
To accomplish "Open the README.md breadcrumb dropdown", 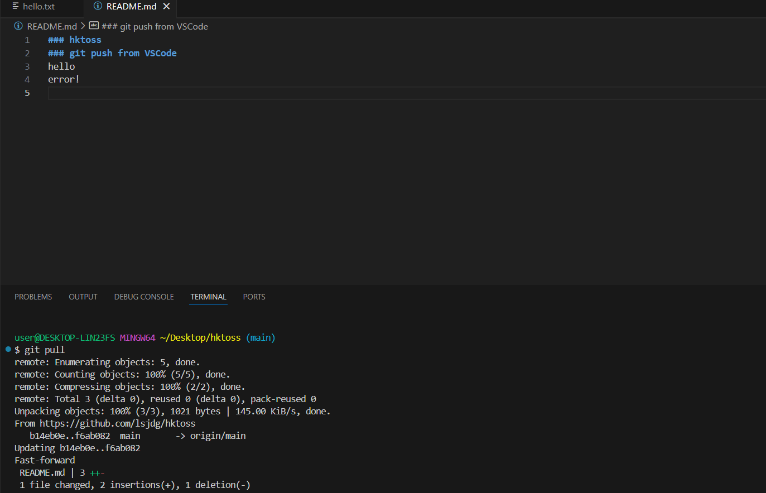I will [x=52, y=26].
